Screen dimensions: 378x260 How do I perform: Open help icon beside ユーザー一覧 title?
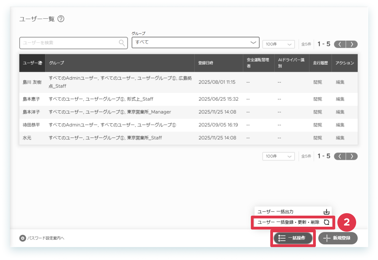(x=61, y=19)
